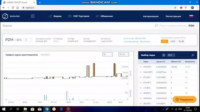Open the Windows Start menu
The height and width of the screenshot is (112, 200).
coord(4,109)
